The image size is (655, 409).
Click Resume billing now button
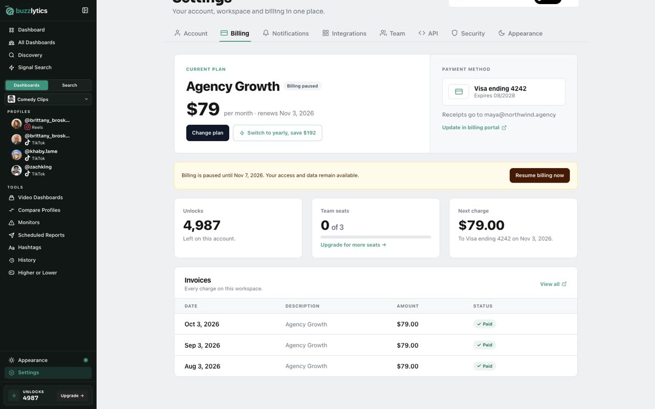(540, 175)
